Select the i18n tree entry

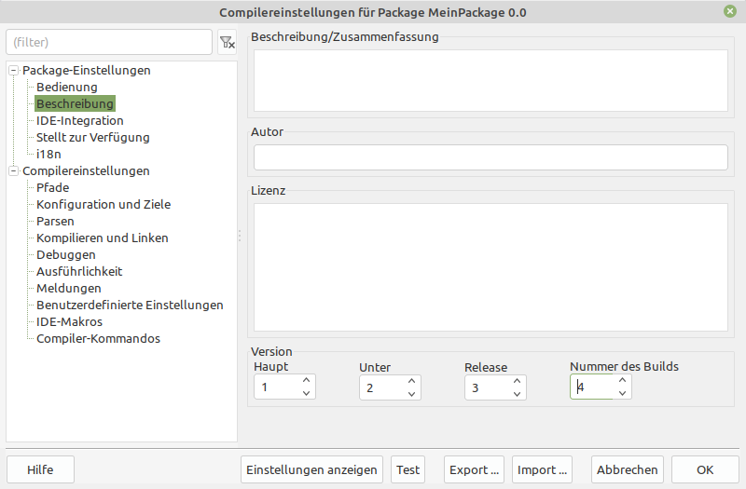(x=48, y=155)
